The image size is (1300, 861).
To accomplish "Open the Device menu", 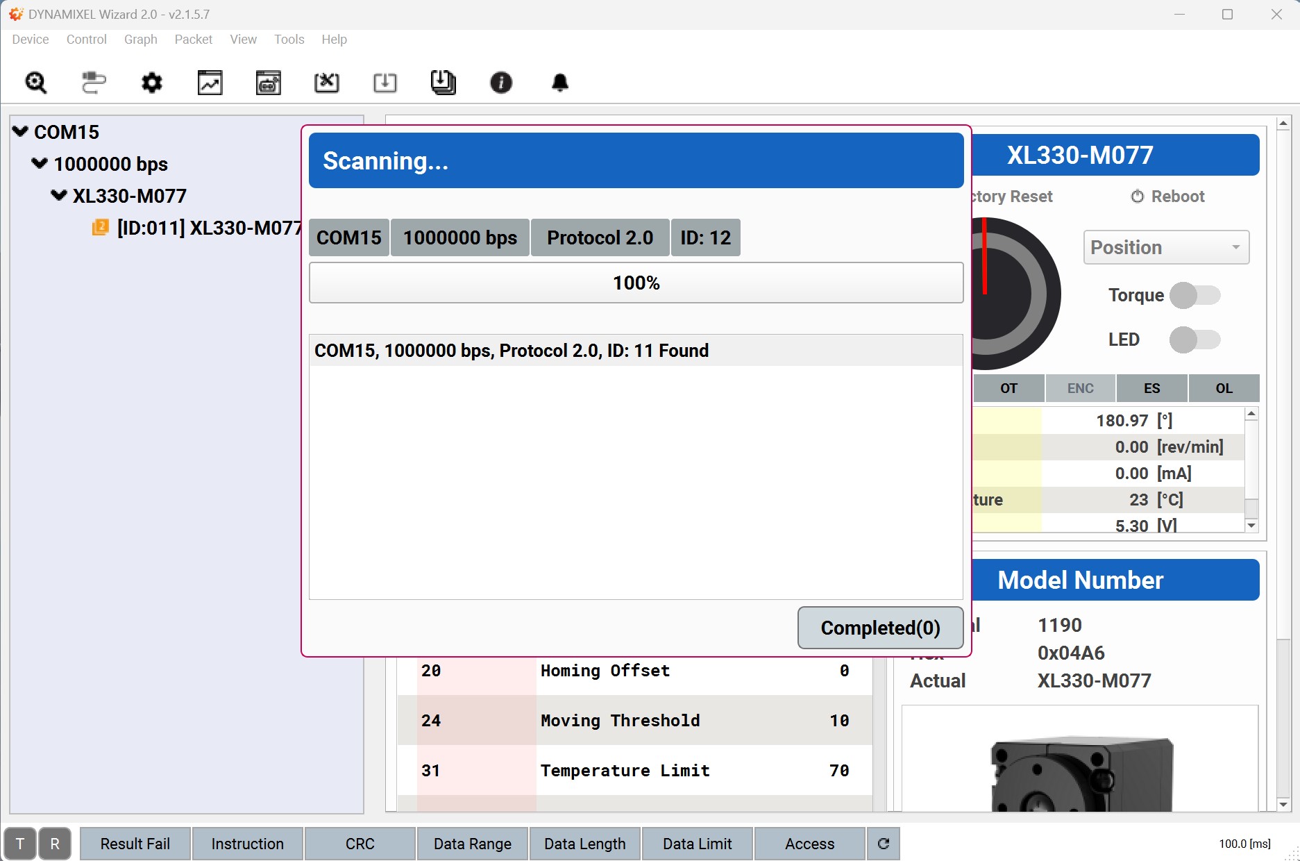I will (x=31, y=40).
